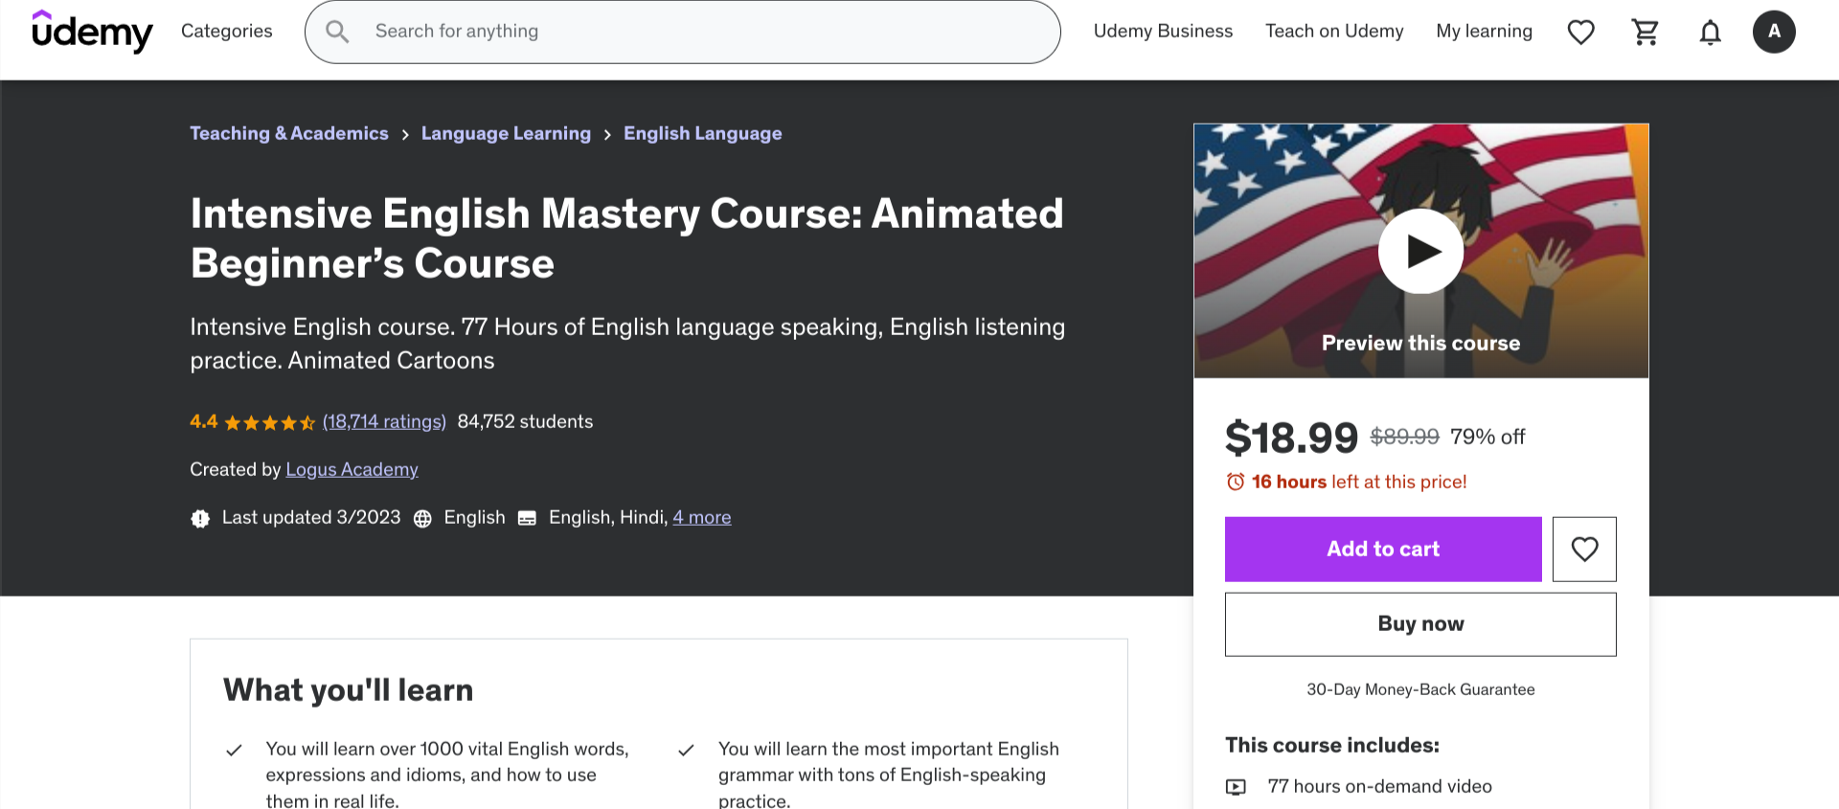Open Udemy Business menu item
Viewport: 1839px width, 809px height.
1163,32
